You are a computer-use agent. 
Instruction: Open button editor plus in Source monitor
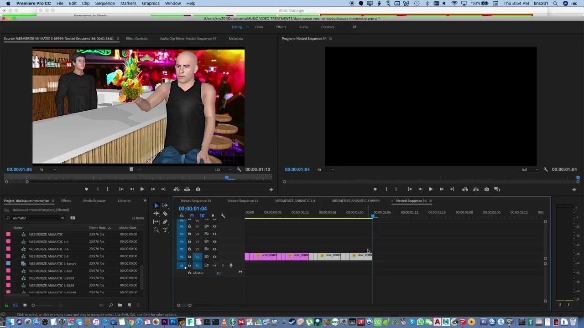(271, 190)
